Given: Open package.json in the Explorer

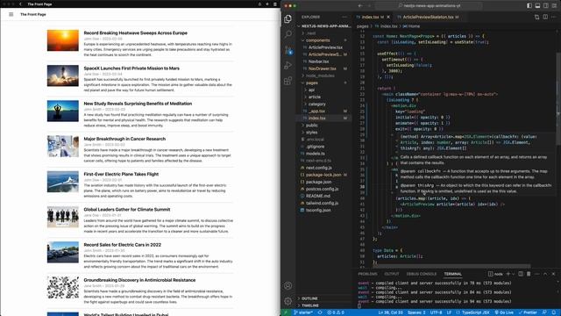Looking at the screenshot, I should [x=318, y=182].
